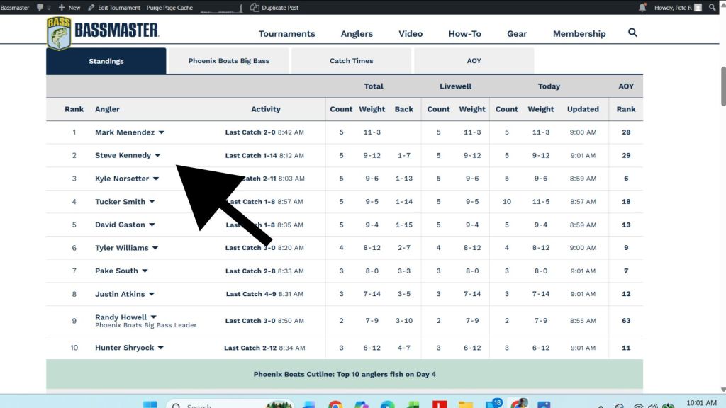Expand Tyler Williams angler details
726x408 pixels.
coord(155,249)
